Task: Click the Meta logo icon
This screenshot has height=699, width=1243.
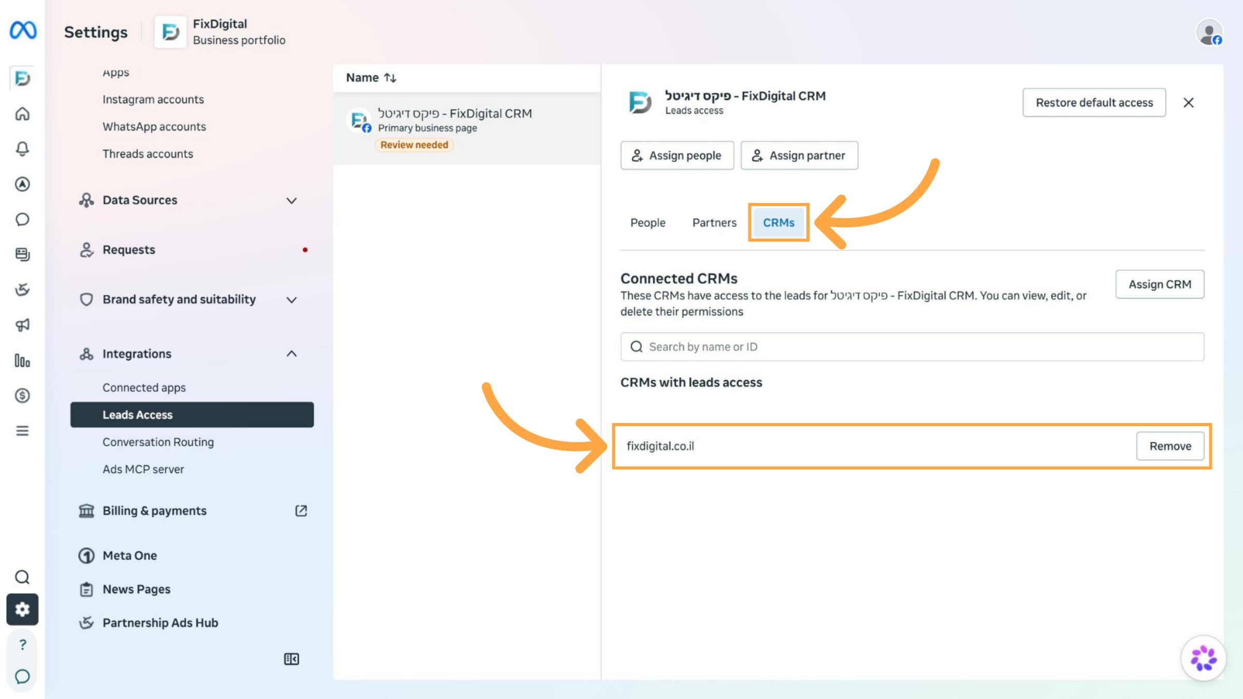Action: [x=23, y=31]
